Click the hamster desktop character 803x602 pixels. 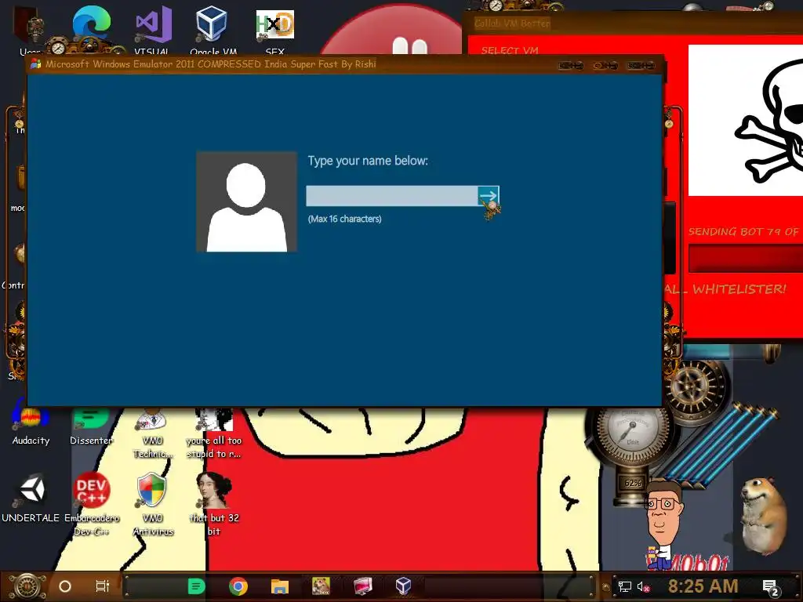(x=764, y=514)
